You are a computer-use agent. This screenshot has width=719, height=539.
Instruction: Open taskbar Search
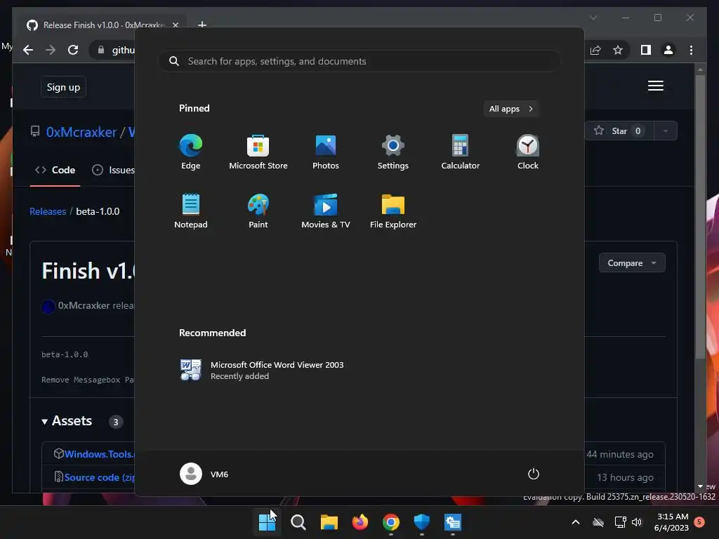(x=298, y=522)
